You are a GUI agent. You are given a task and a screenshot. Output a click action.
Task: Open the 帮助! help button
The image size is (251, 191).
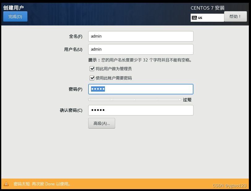click(235, 16)
